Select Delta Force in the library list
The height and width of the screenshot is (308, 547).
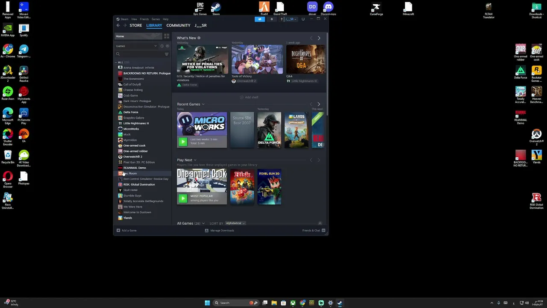point(131,112)
